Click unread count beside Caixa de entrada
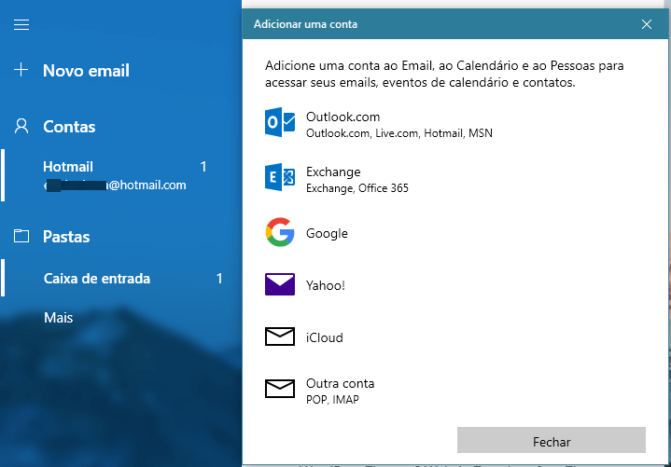The image size is (671, 467). [x=219, y=279]
